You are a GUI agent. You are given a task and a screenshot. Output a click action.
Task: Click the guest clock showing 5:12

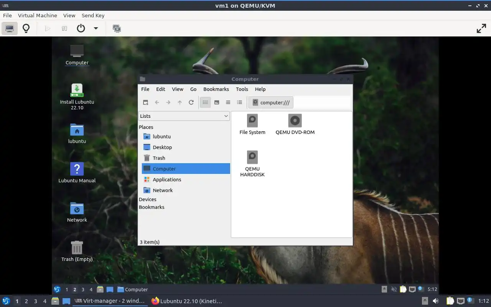tap(432, 289)
